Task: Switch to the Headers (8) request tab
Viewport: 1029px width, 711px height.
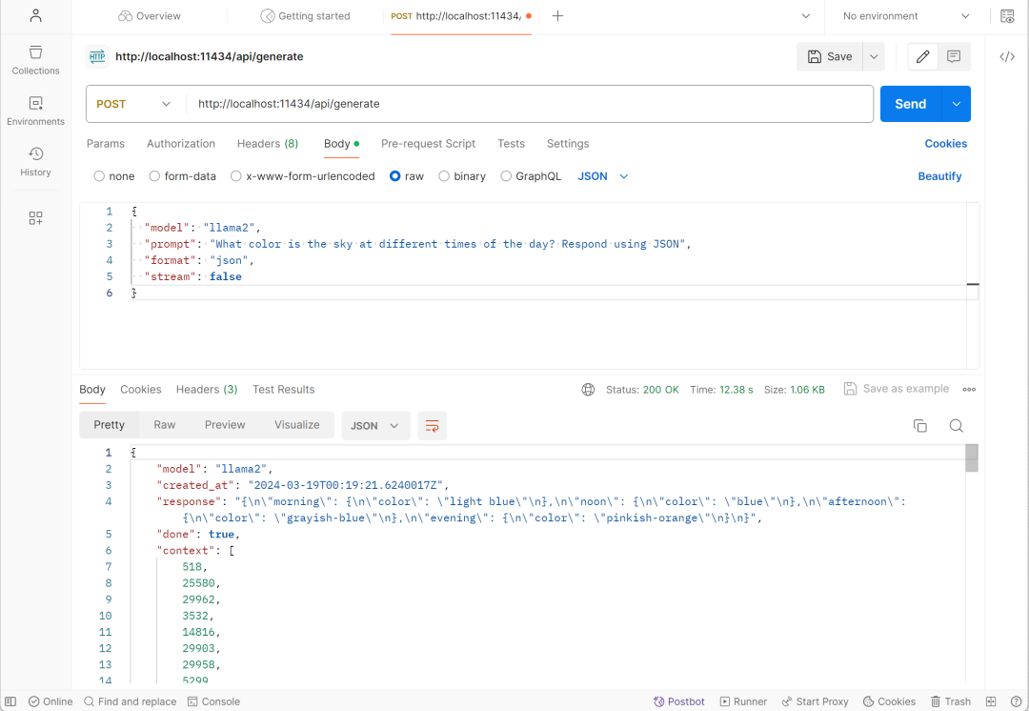Action: pos(267,144)
